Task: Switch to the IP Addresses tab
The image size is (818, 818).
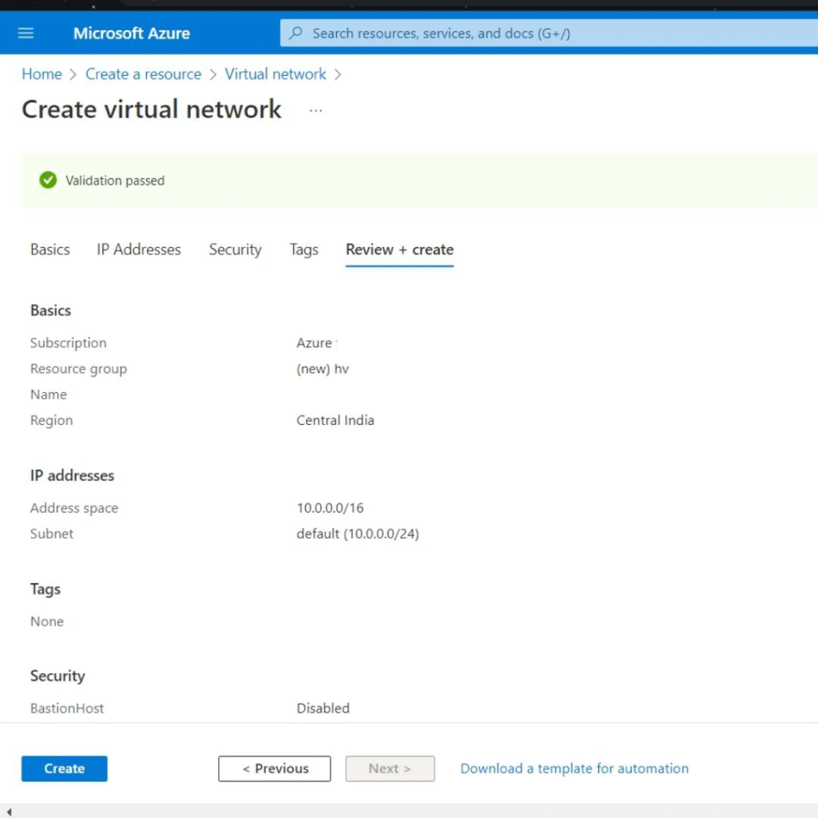Action: [139, 249]
